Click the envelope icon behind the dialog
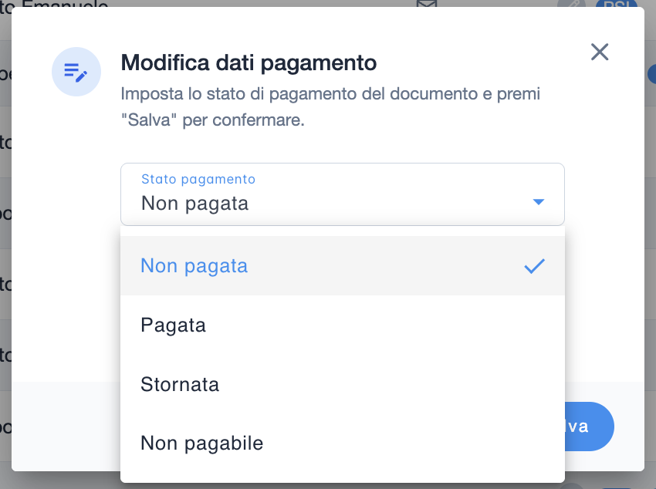 pos(426,5)
